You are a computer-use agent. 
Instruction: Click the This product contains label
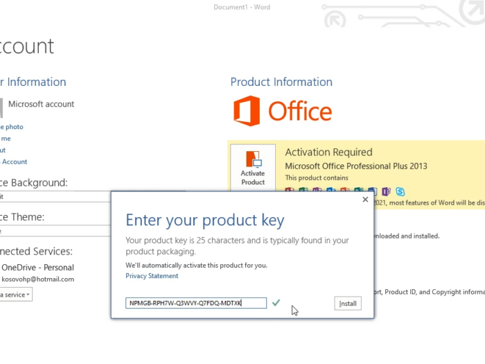pyautogui.click(x=317, y=178)
